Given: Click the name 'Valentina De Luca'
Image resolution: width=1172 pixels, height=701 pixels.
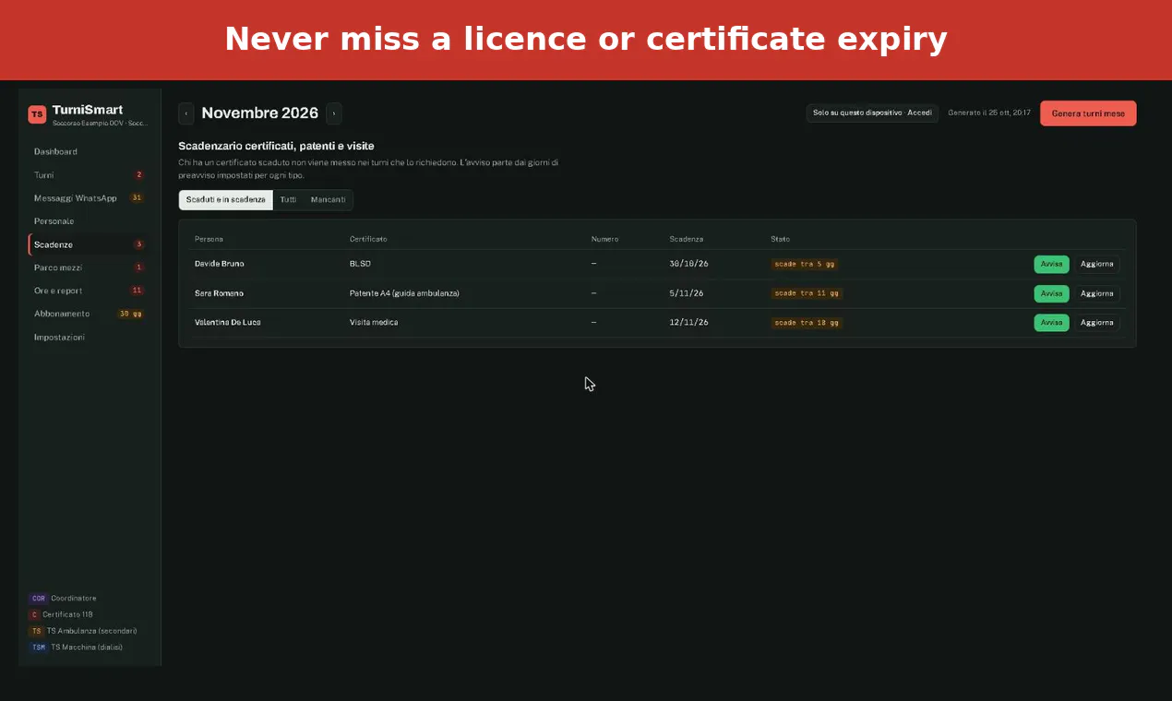Looking at the screenshot, I should pyautogui.click(x=228, y=323).
